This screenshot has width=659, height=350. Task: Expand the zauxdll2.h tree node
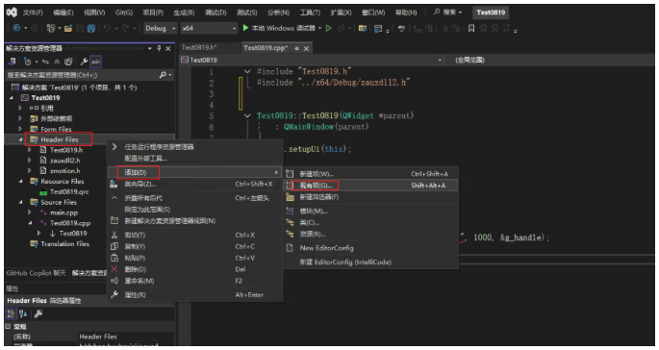[x=29, y=160]
